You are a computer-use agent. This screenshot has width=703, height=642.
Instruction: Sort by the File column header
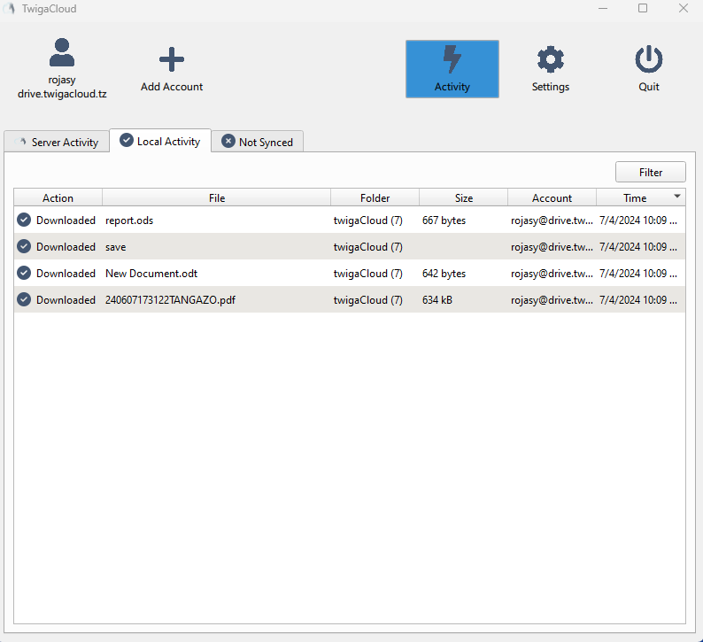pyautogui.click(x=217, y=197)
